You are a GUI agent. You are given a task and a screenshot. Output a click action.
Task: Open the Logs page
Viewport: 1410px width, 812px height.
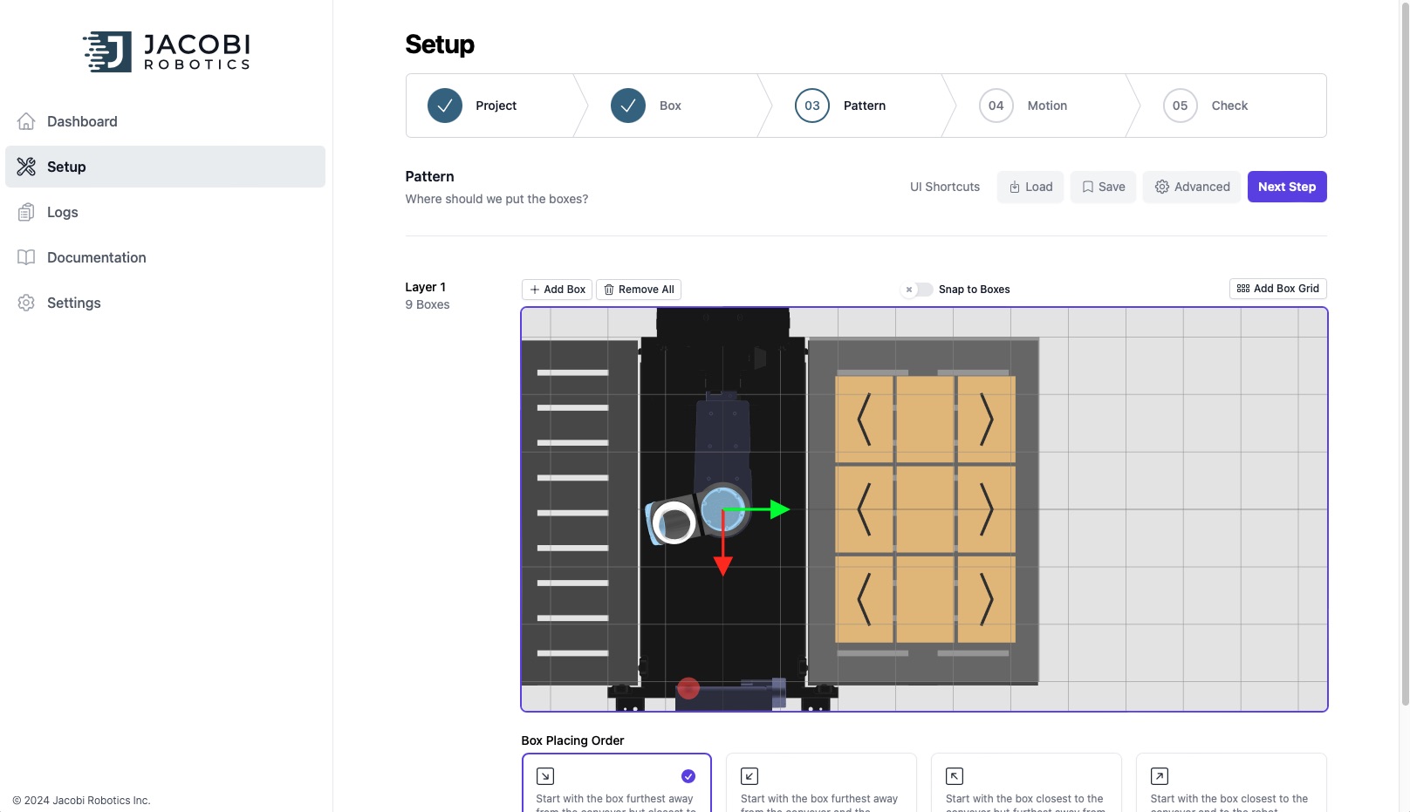pyautogui.click(x=165, y=212)
